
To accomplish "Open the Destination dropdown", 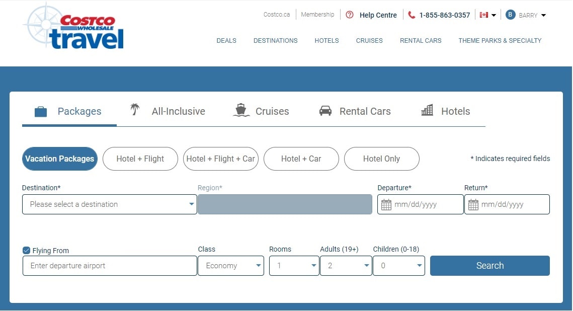I will [x=109, y=204].
